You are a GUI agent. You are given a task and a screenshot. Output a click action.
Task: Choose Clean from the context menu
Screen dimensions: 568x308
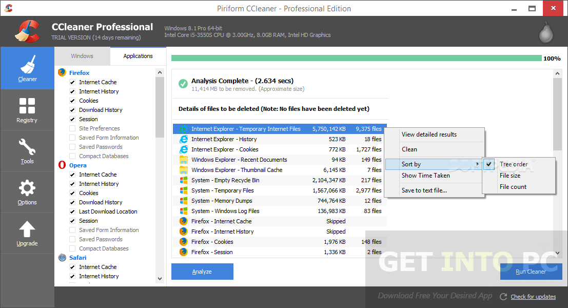tap(409, 149)
